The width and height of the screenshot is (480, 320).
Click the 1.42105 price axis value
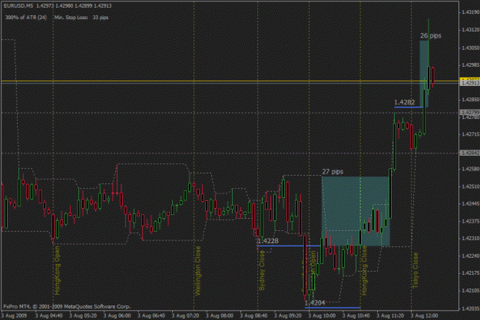tap(470, 290)
